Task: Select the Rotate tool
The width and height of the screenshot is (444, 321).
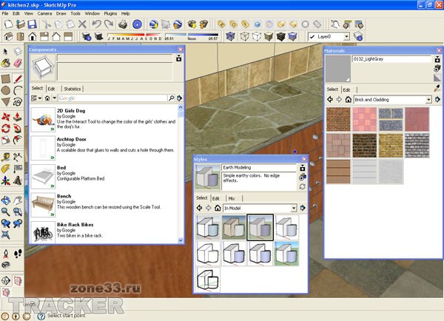Action: tap(6, 128)
